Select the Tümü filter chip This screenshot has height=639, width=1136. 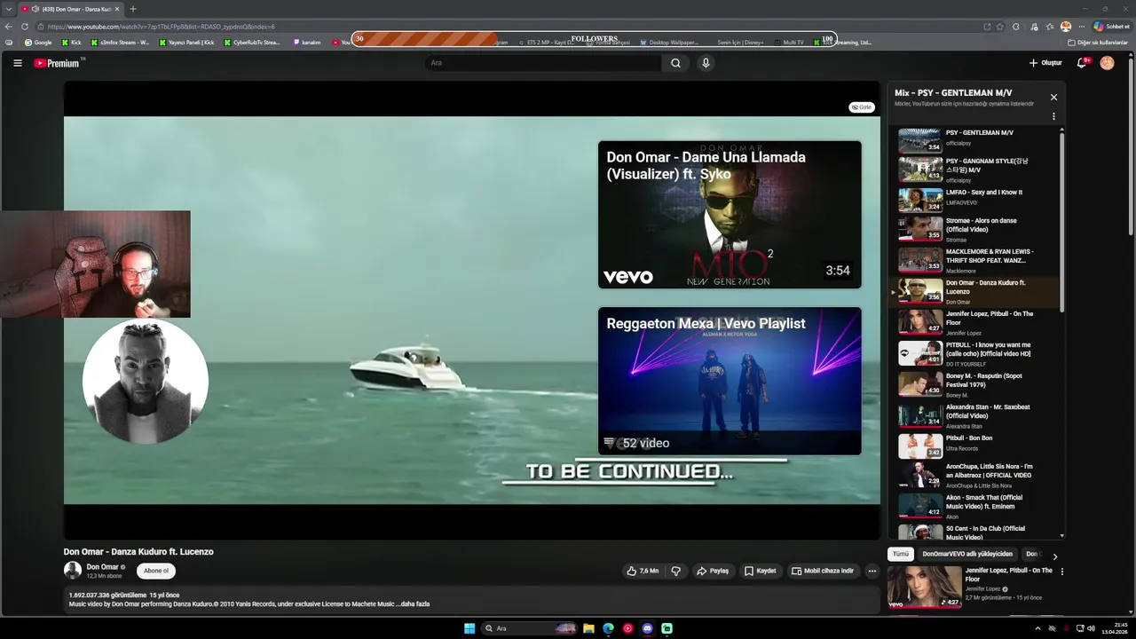click(901, 554)
